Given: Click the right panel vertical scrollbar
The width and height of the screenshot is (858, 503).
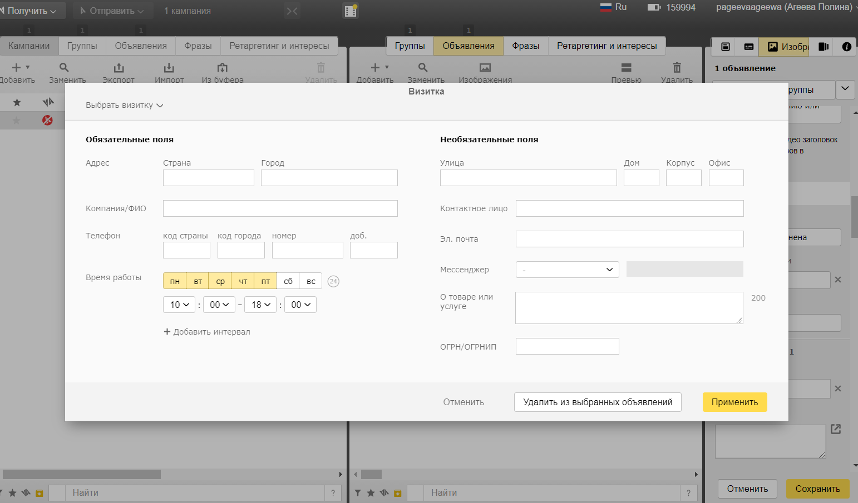Looking at the screenshot, I should click(x=855, y=217).
